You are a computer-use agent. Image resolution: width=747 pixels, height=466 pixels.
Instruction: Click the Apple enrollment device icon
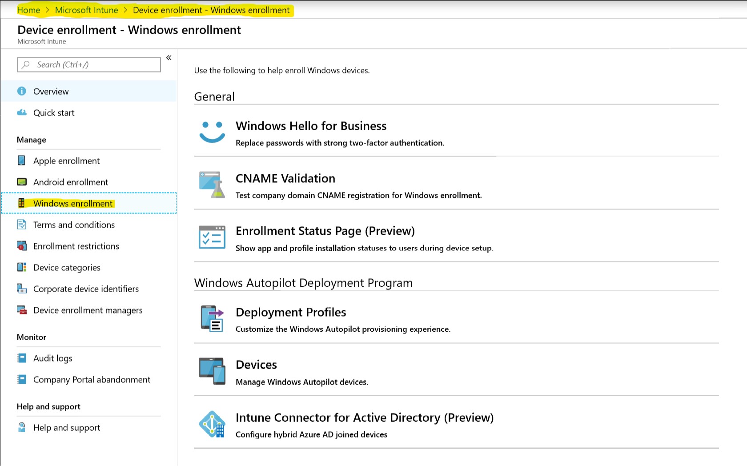point(21,161)
